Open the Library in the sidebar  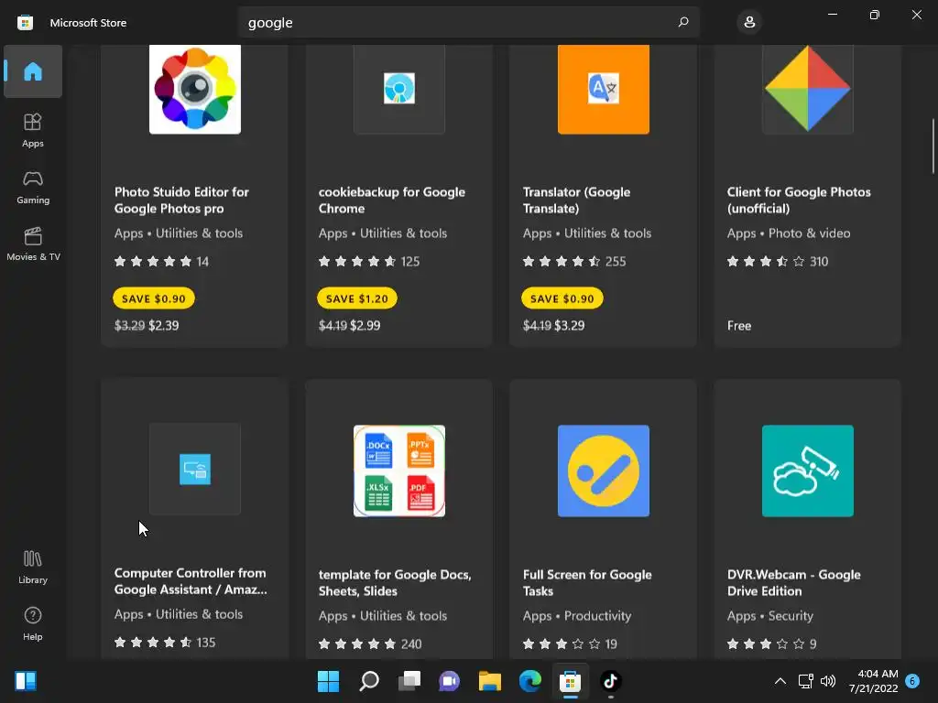tap(33, 567)
